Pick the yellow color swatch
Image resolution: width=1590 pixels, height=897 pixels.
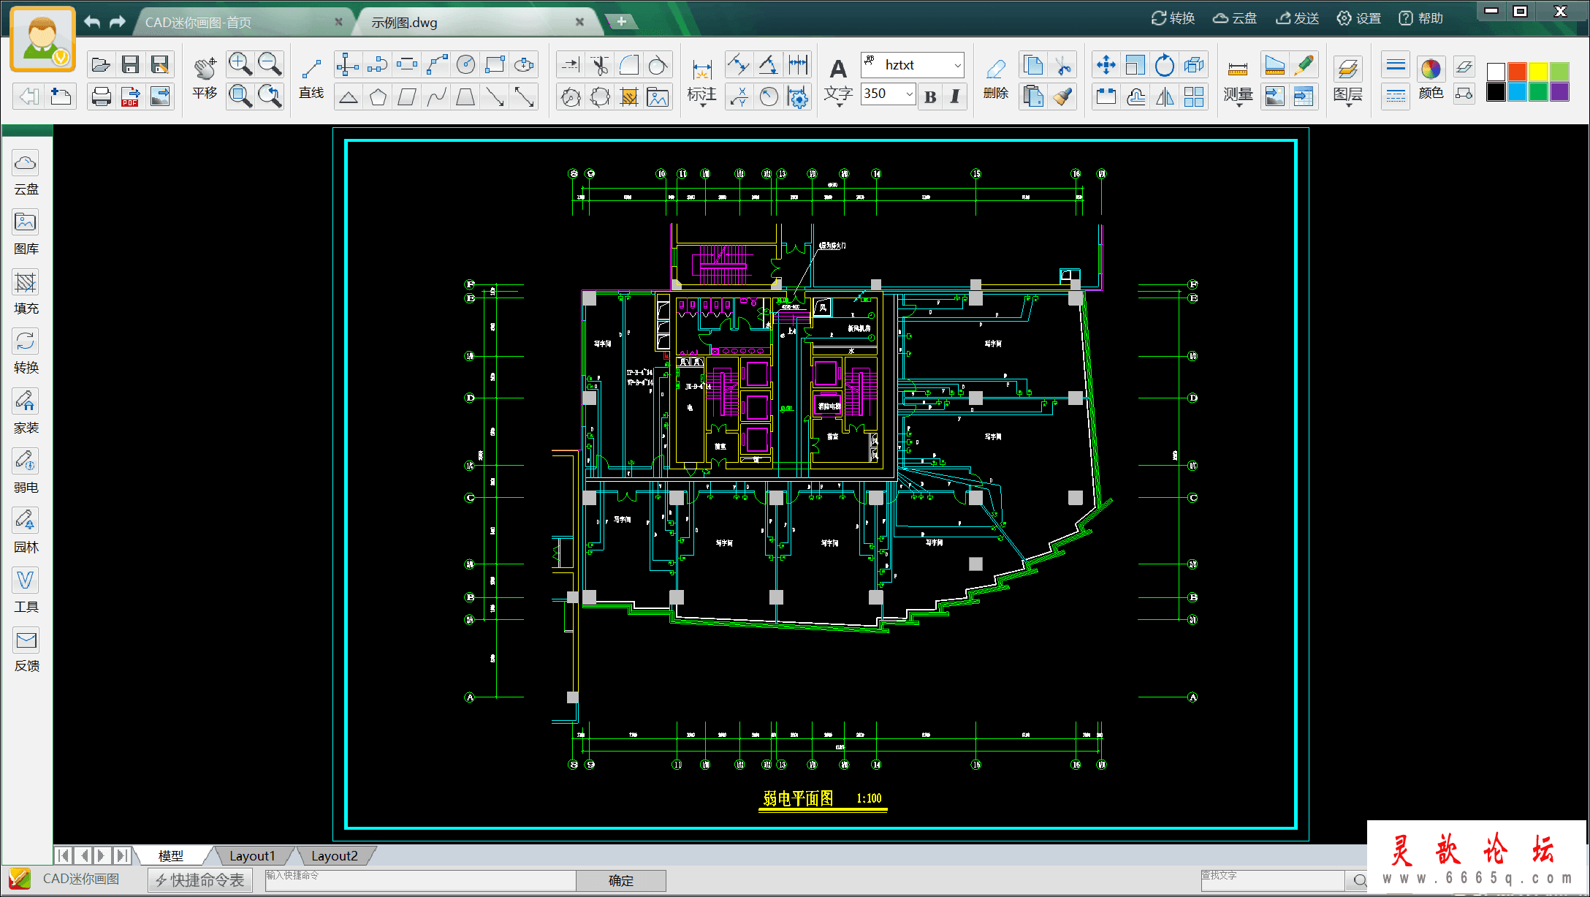coord(1538,71)
